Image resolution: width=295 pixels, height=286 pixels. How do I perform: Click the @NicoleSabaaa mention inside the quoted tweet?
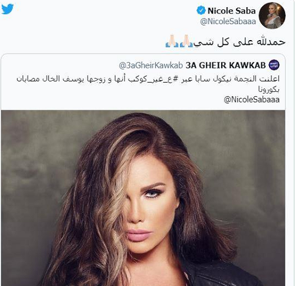(251, 100)
